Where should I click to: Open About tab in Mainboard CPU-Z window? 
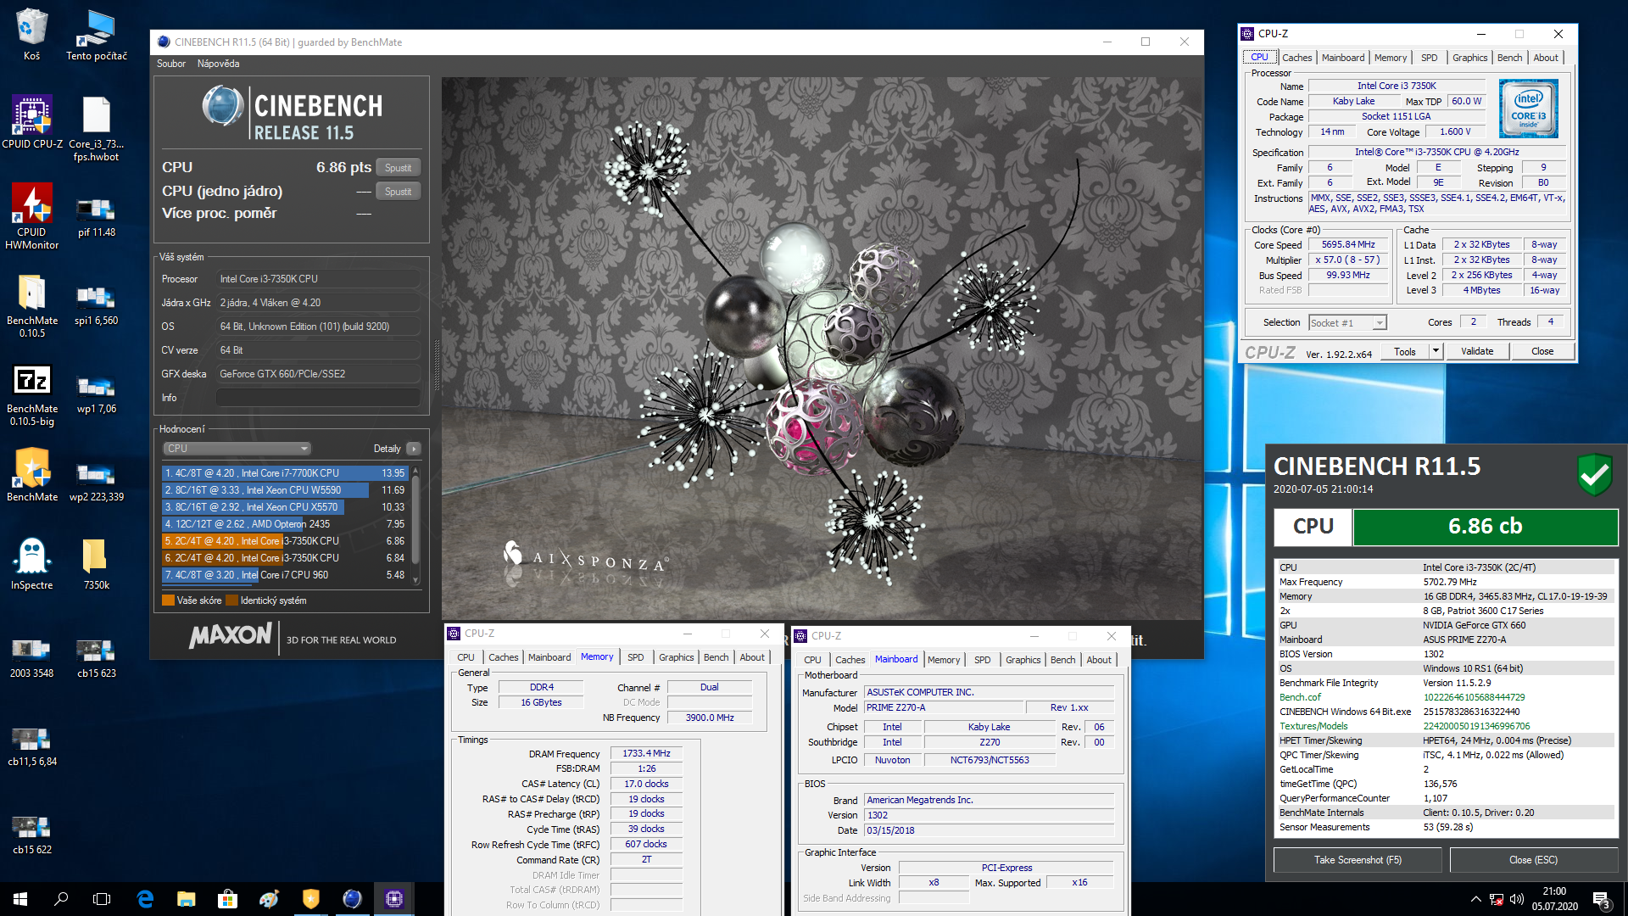point(1099,660)
